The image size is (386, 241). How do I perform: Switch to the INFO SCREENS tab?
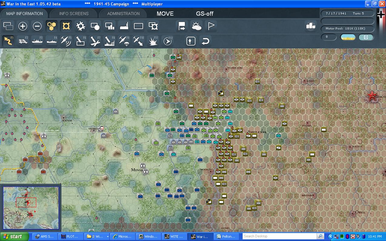74,14
